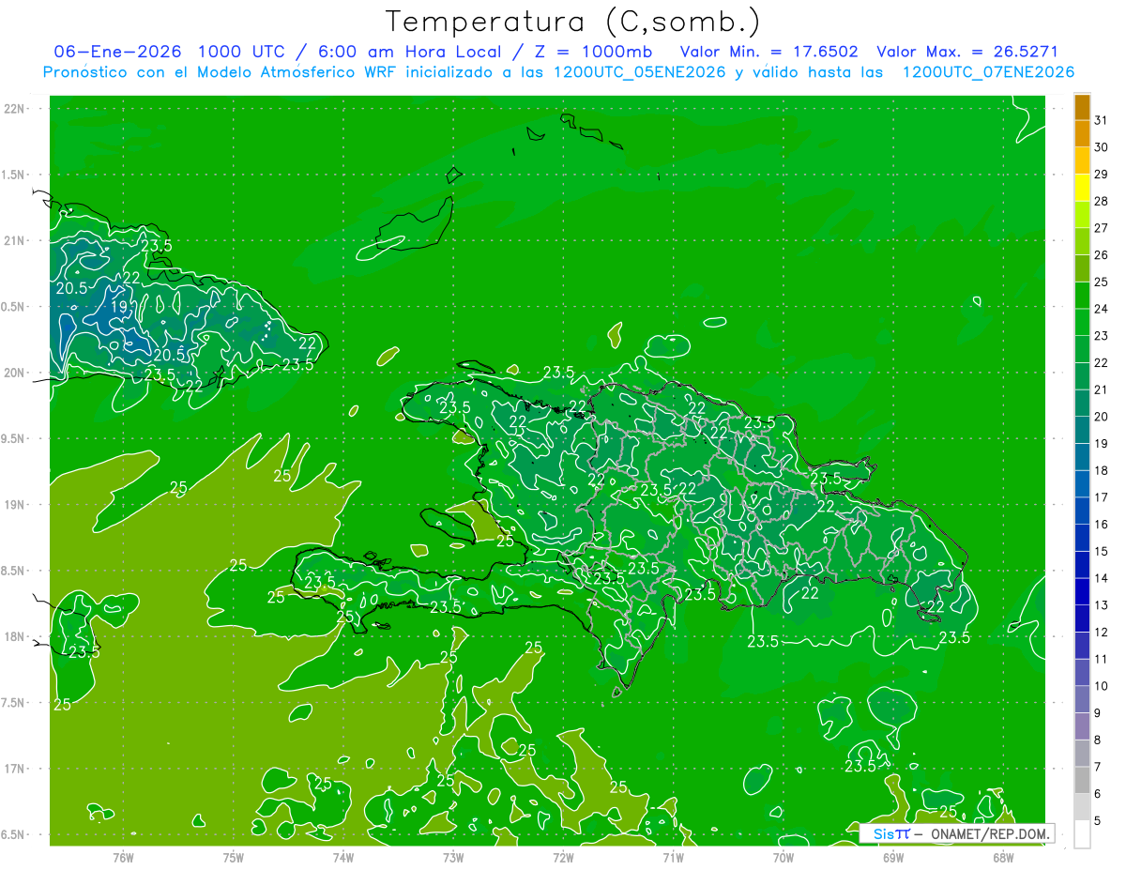Click the "21N" latitude axis label

click(15, 241)
